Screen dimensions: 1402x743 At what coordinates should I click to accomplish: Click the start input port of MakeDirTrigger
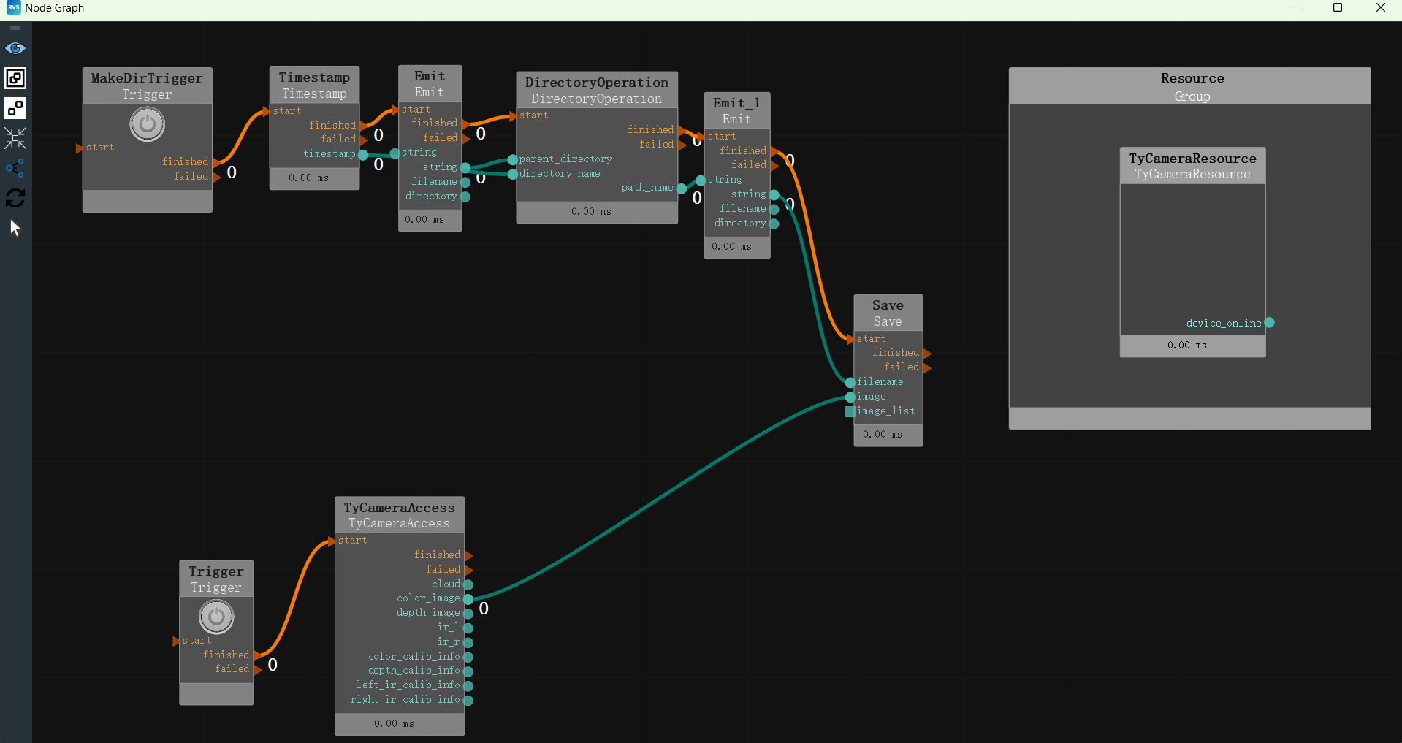[80, 148]
